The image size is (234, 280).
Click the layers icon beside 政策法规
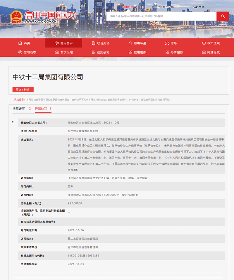[204, 43]
